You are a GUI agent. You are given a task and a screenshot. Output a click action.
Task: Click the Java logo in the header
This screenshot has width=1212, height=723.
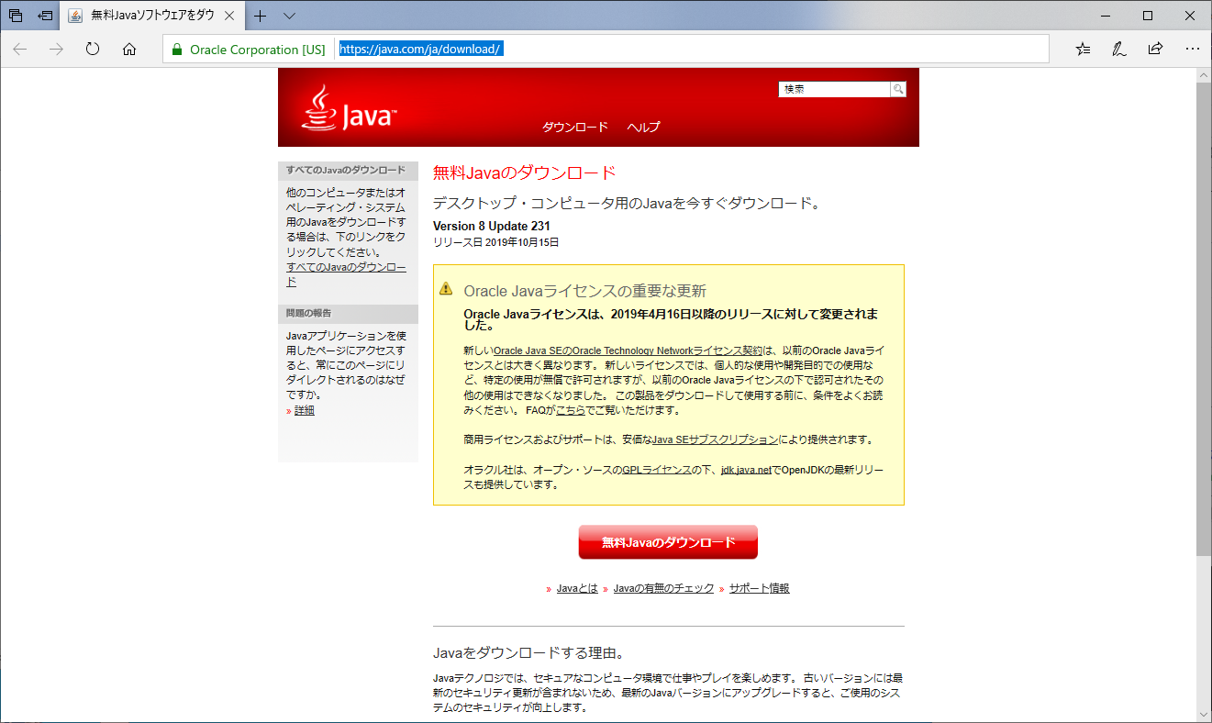[348, 108]
